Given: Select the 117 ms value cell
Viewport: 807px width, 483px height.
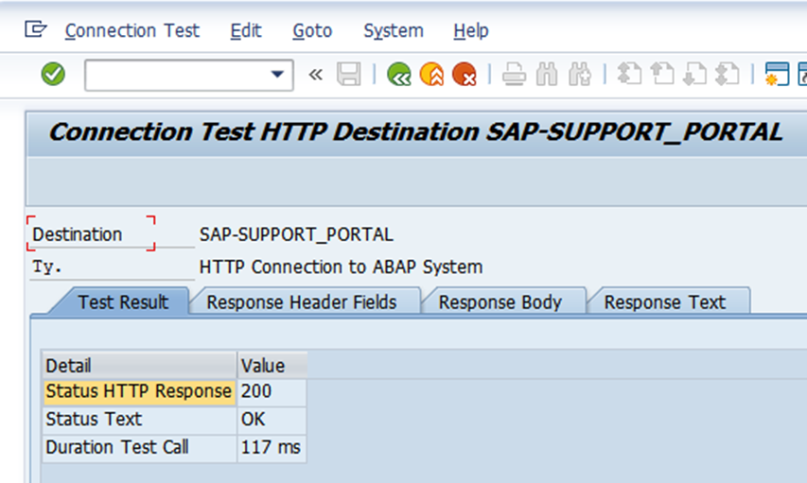Looking at the screenshot, I should click(272, 447).
